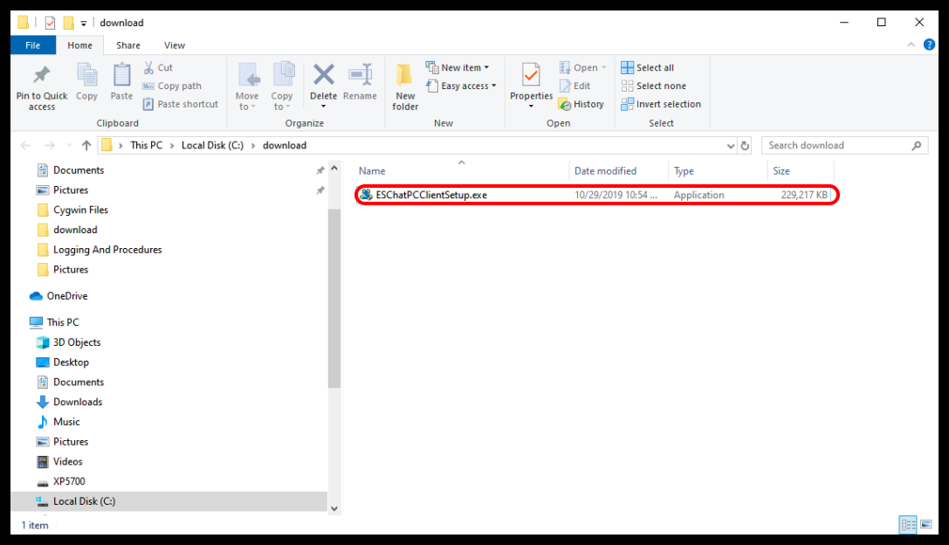Image resolution: width=949 pixels, height=545 pixels.
Task: Click the Properties checkmark icon
Action: (x=532, y=75)
